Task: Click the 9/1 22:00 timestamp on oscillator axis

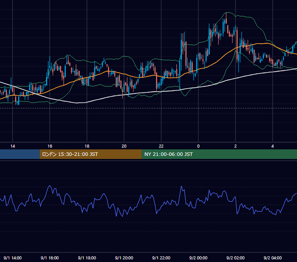Action: click(161, 258)
